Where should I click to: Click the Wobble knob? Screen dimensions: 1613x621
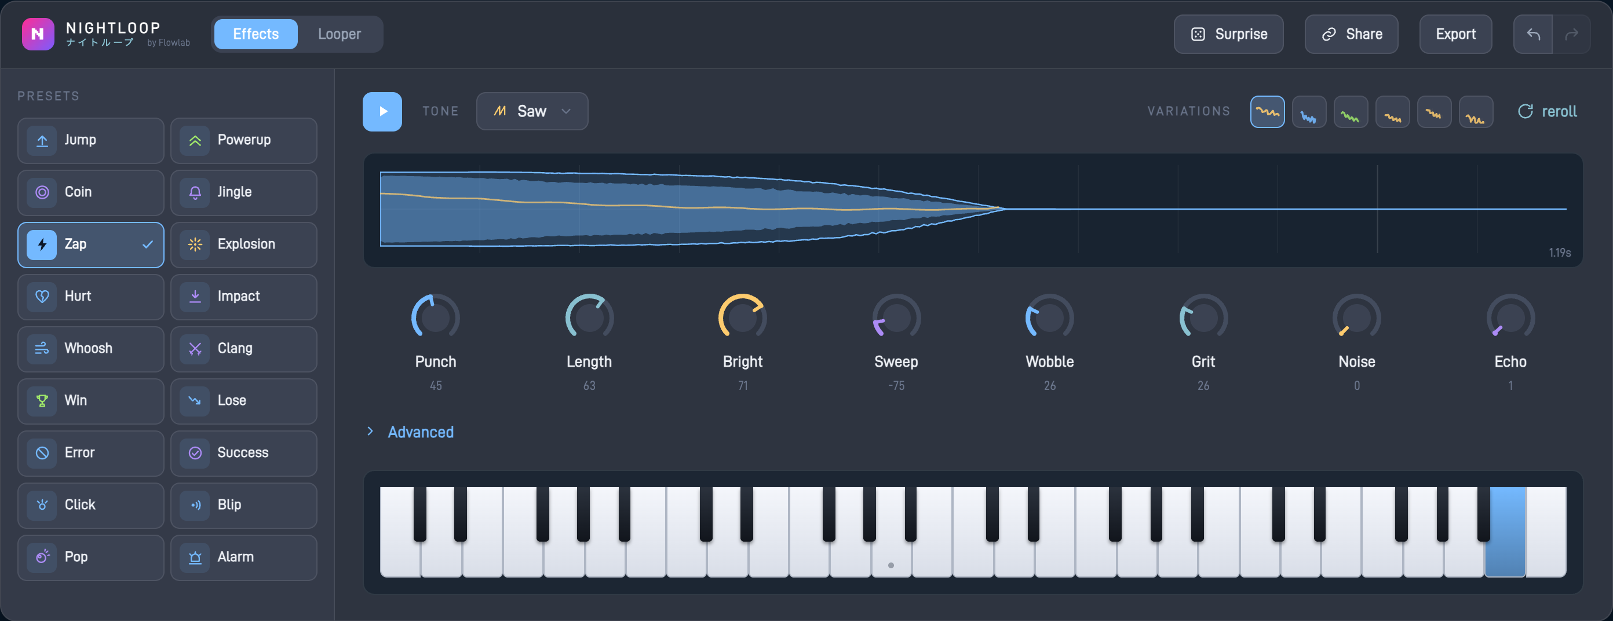tap(1049, 317)
